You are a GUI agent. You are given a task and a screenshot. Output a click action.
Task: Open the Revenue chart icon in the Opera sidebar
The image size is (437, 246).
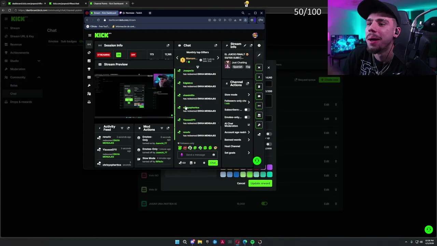pos(89,61)
